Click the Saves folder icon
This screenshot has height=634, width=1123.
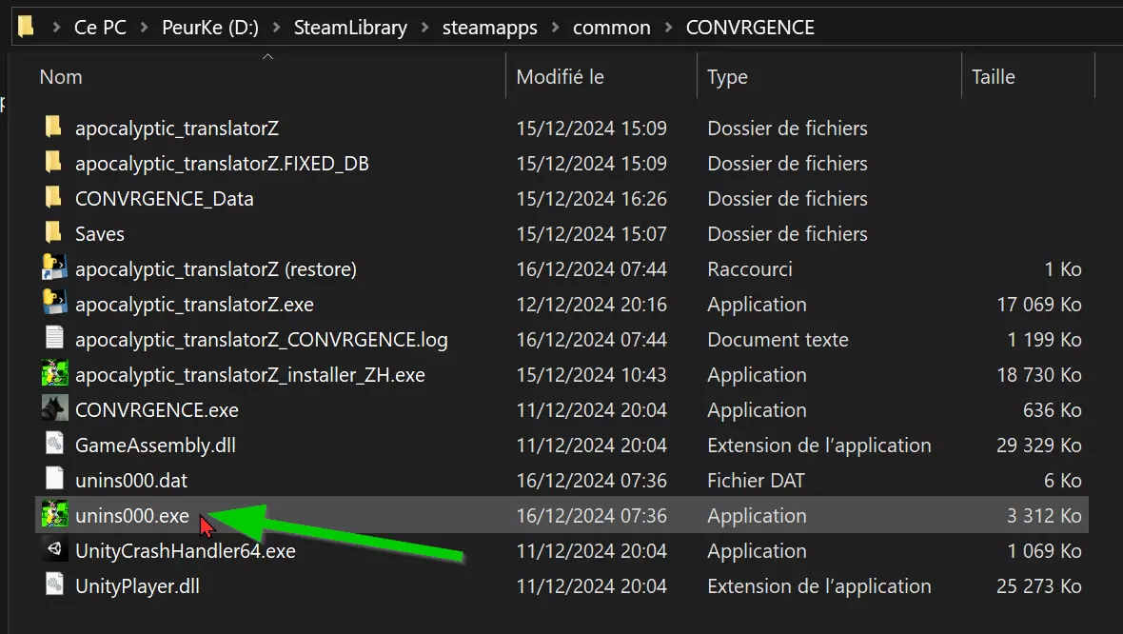53,232
